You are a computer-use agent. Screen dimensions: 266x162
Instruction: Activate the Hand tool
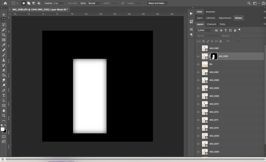(x=4, y=111)
